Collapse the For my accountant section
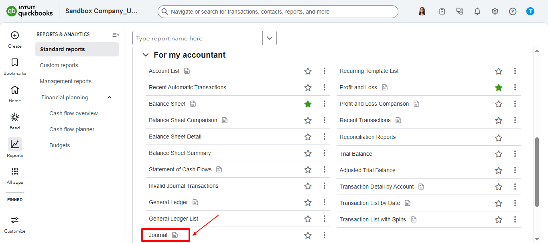 145,55
